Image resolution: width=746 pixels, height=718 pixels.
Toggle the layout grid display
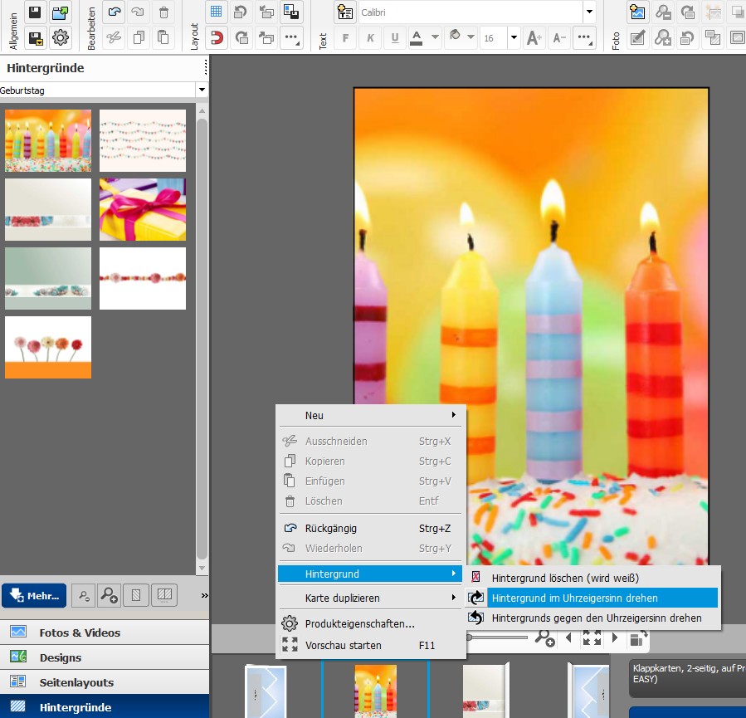pyautogui.click(x=216, y=12)
